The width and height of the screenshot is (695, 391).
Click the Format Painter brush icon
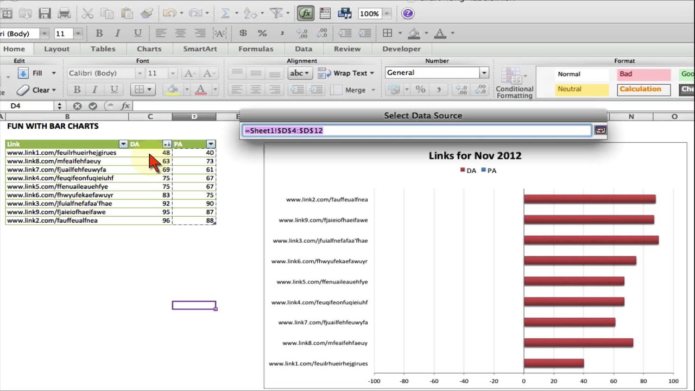click(146, 14)
